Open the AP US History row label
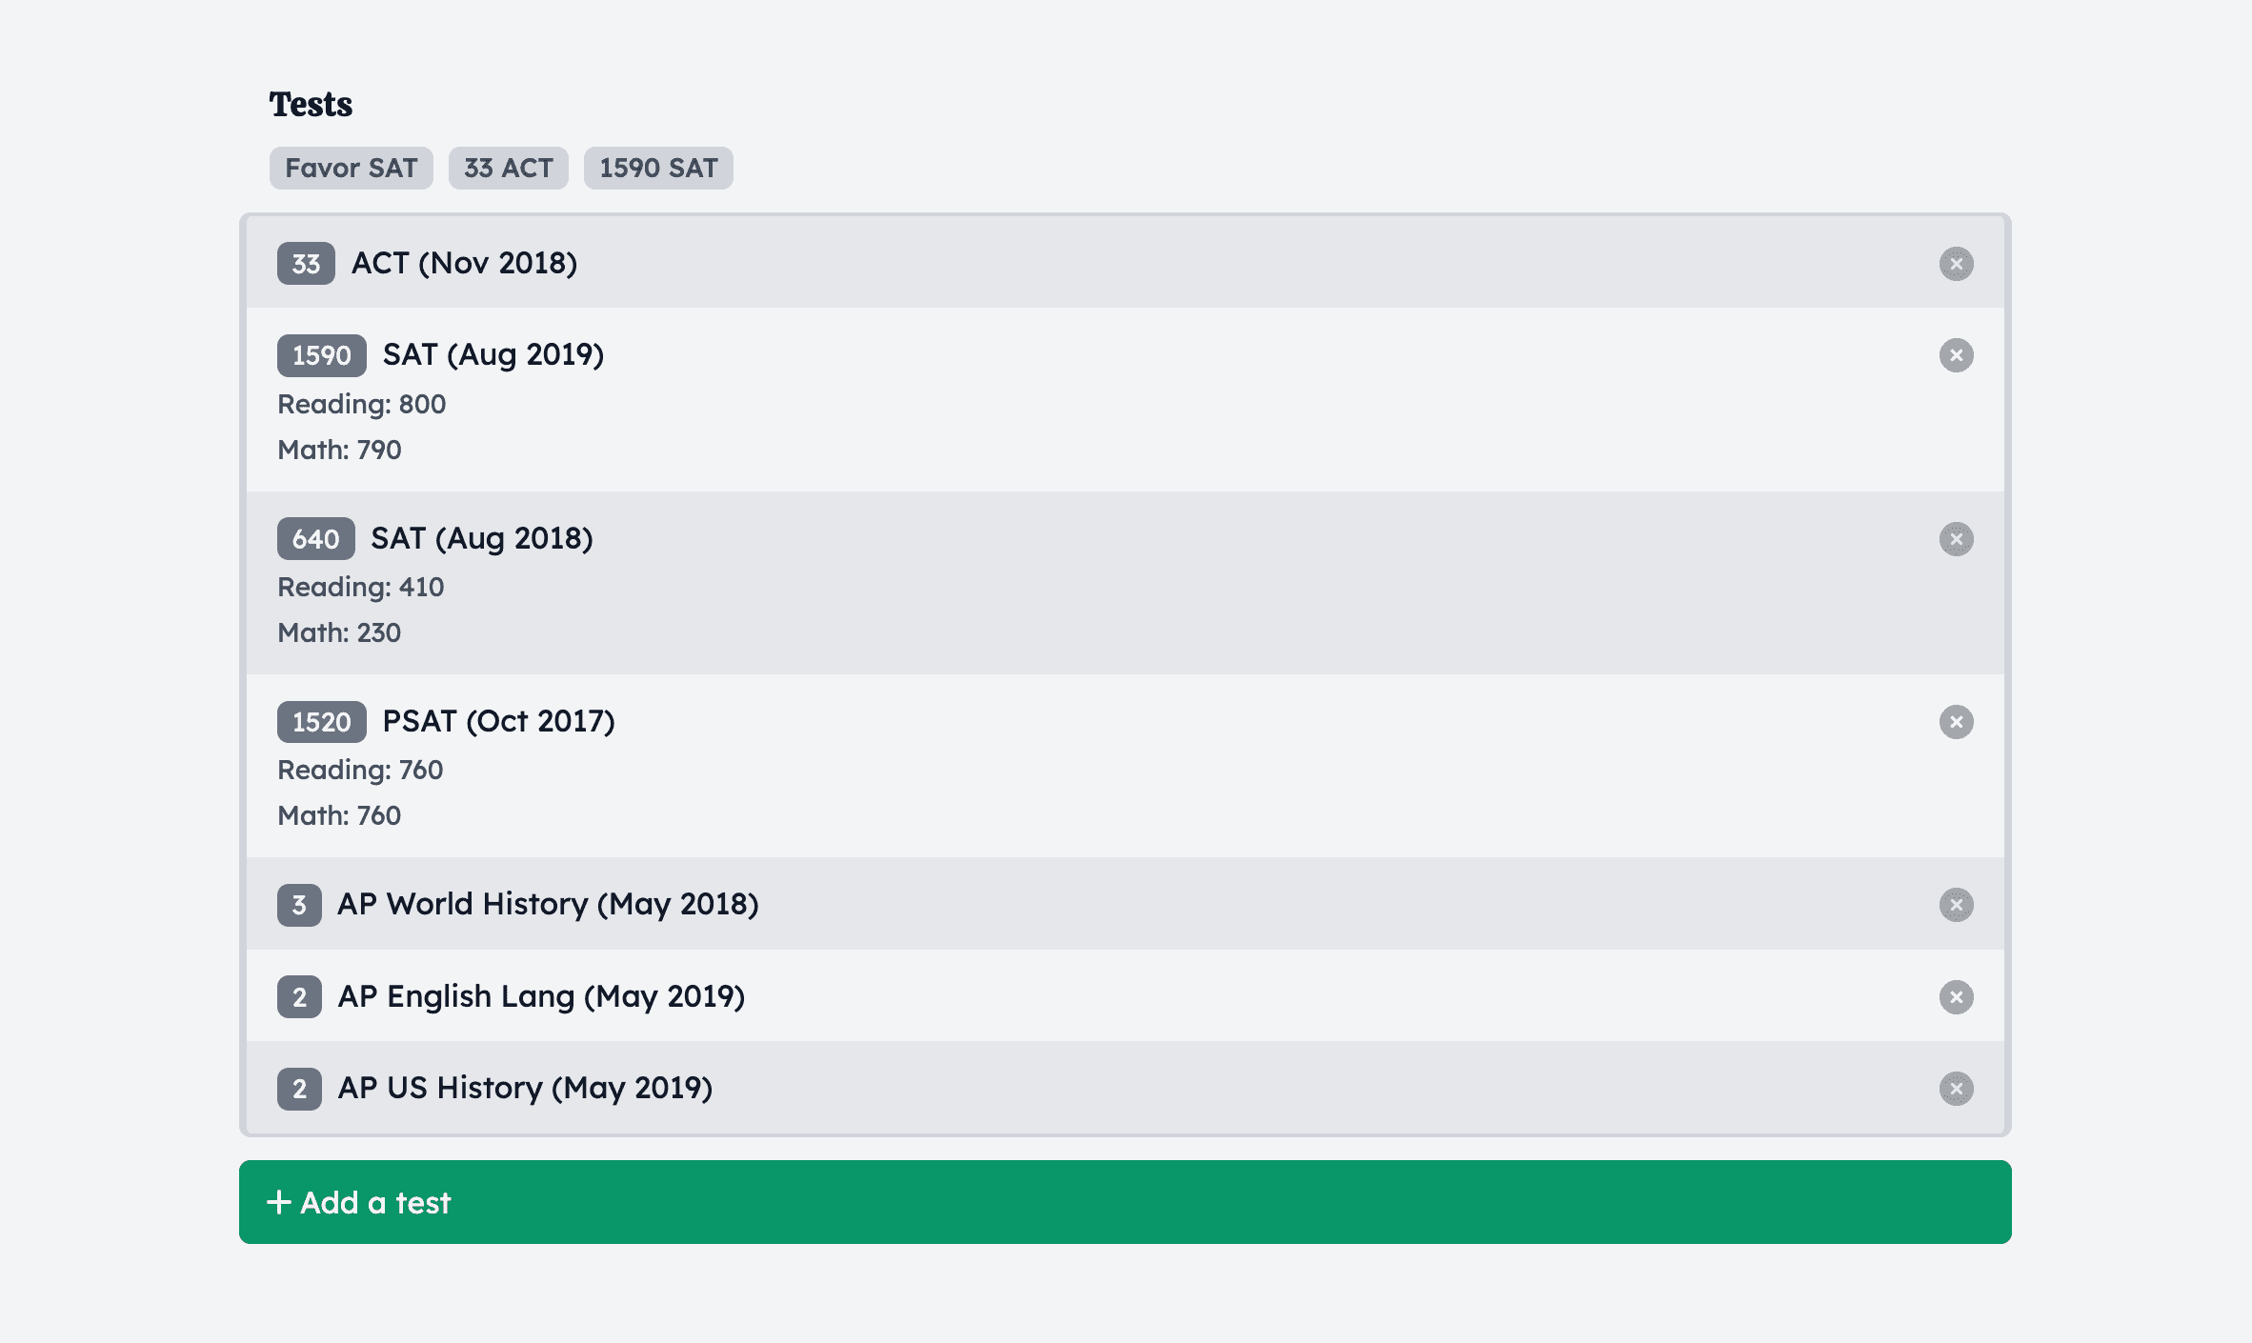This screenshot has width=2252, height=1343. (x=525, y=1088)
